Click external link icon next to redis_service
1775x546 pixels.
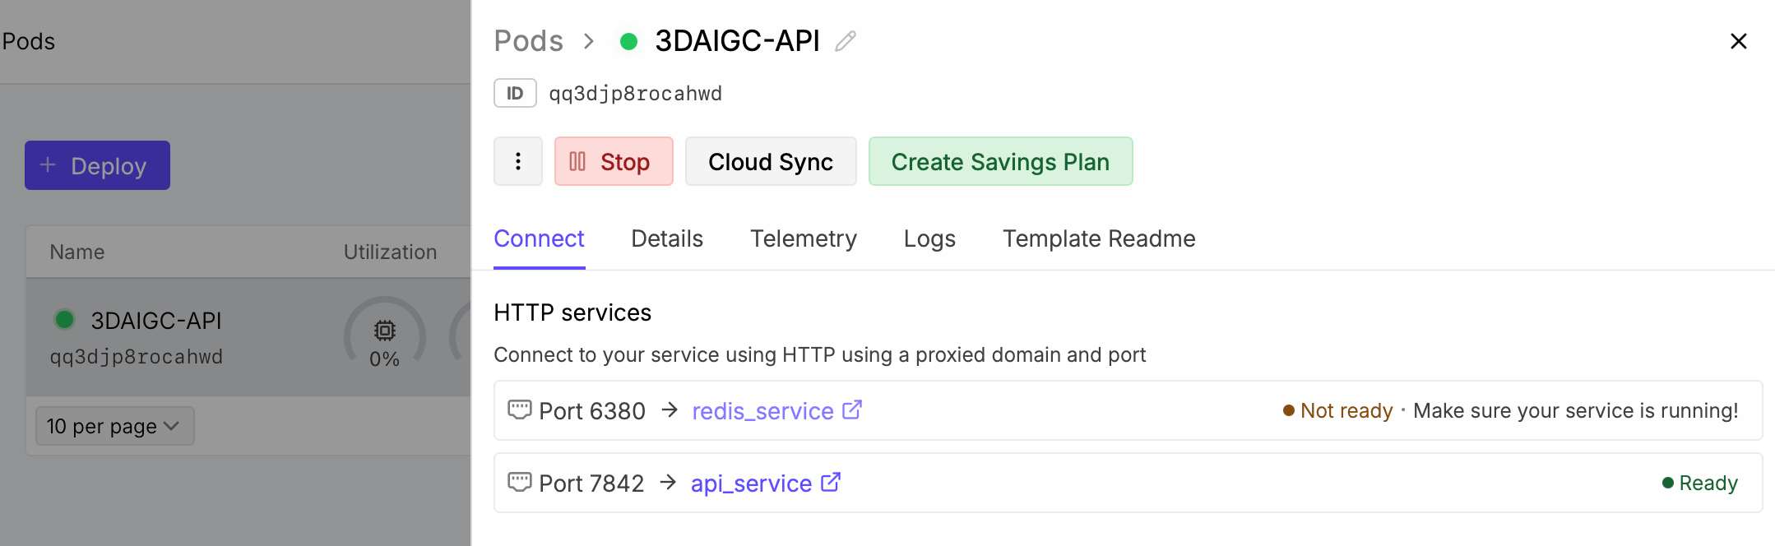coord(852,409)
